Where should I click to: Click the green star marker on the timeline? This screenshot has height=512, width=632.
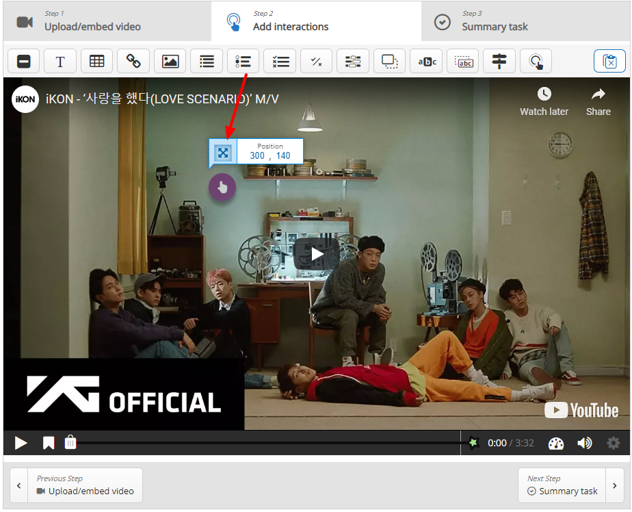[473, 443]
